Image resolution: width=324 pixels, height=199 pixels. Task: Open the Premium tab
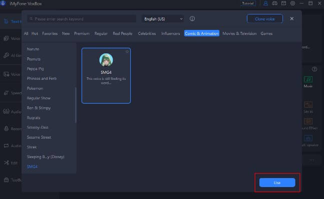(x=82, y=33)
